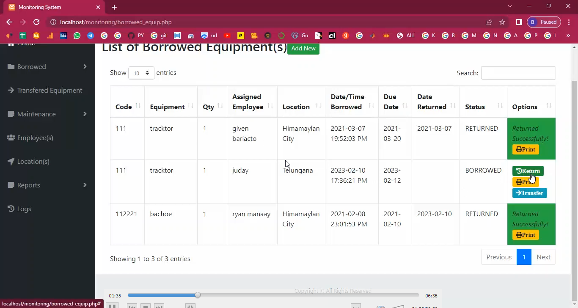
Task: Open the WhatsApp bookmark icon
Action: pyautogui.click(x=77, y=36)
